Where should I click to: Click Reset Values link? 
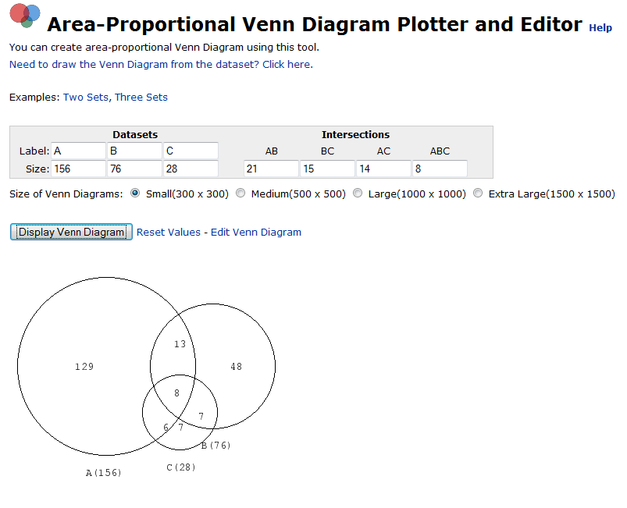point(169,233)
